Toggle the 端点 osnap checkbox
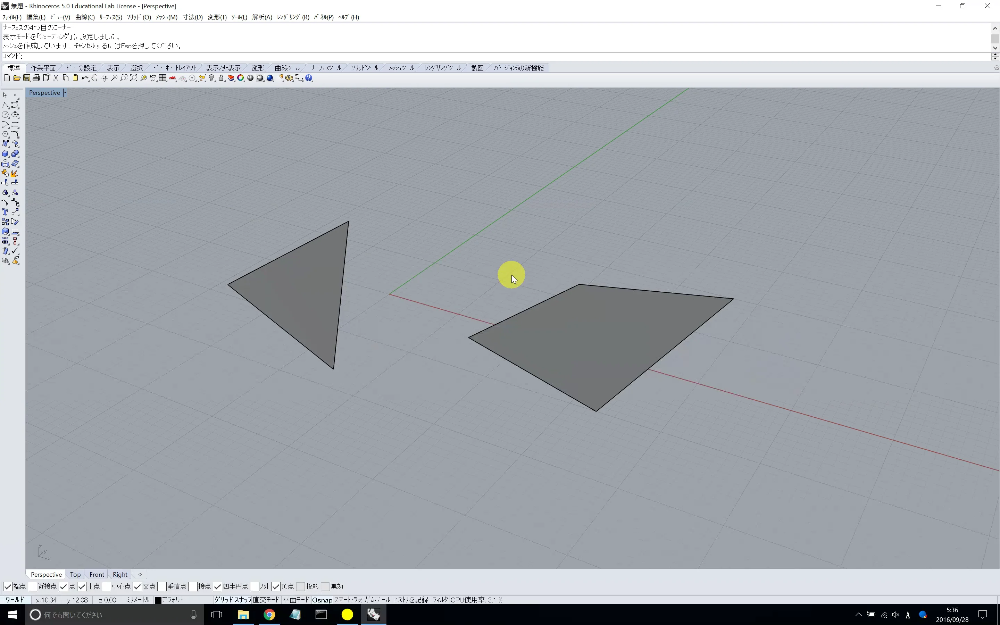 point(7,586)
